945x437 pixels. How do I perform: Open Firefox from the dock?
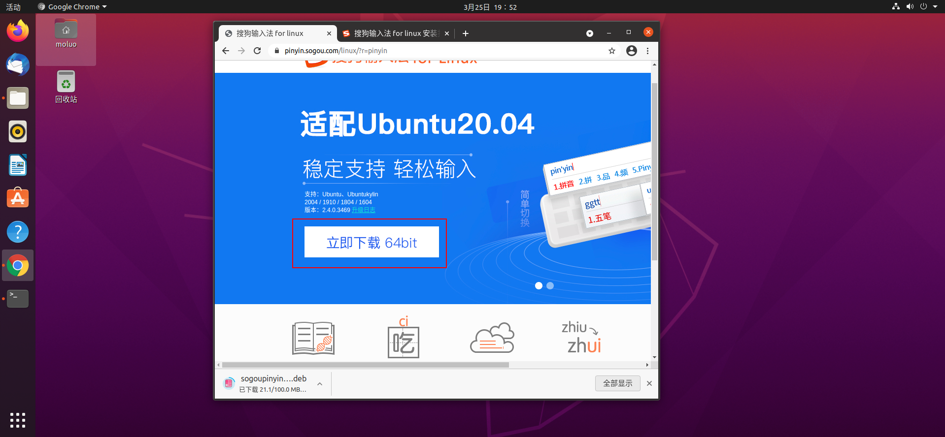18,31
